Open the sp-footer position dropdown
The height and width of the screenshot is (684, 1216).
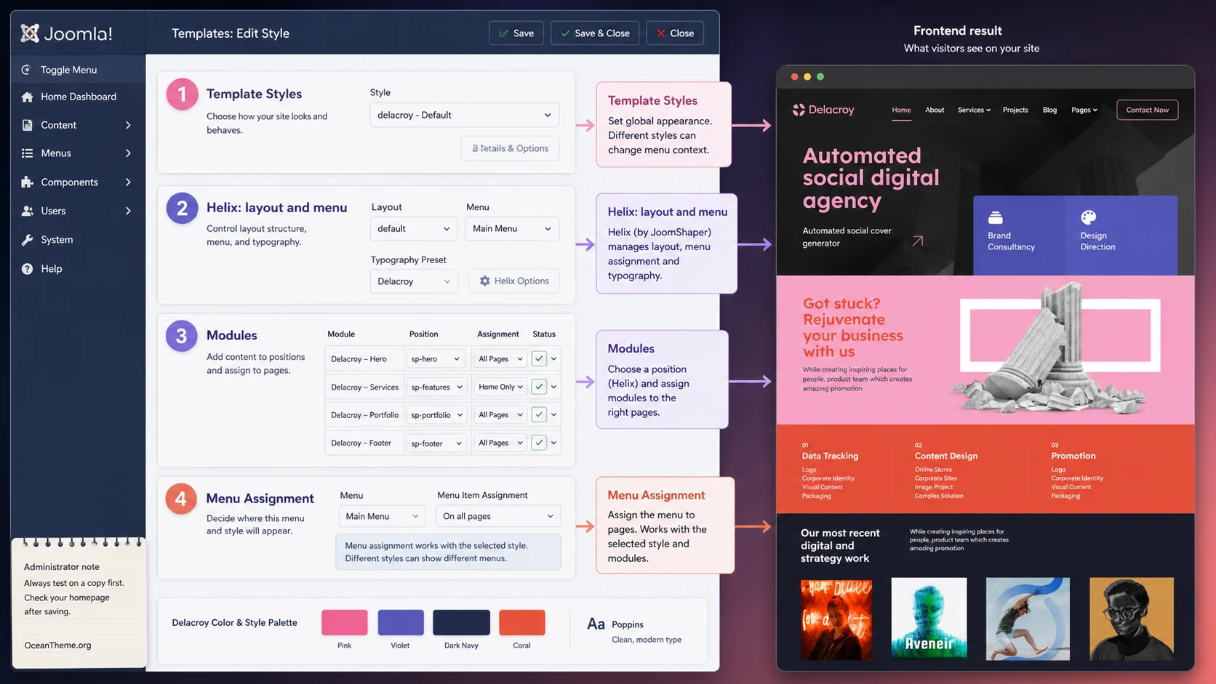coord(436,443)
